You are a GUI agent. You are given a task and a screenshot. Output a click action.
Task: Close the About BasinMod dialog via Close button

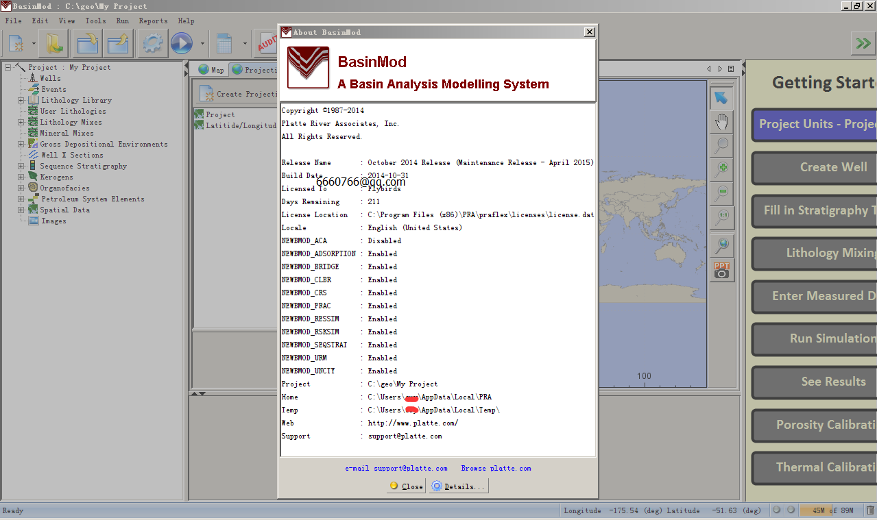pos(406,486)
